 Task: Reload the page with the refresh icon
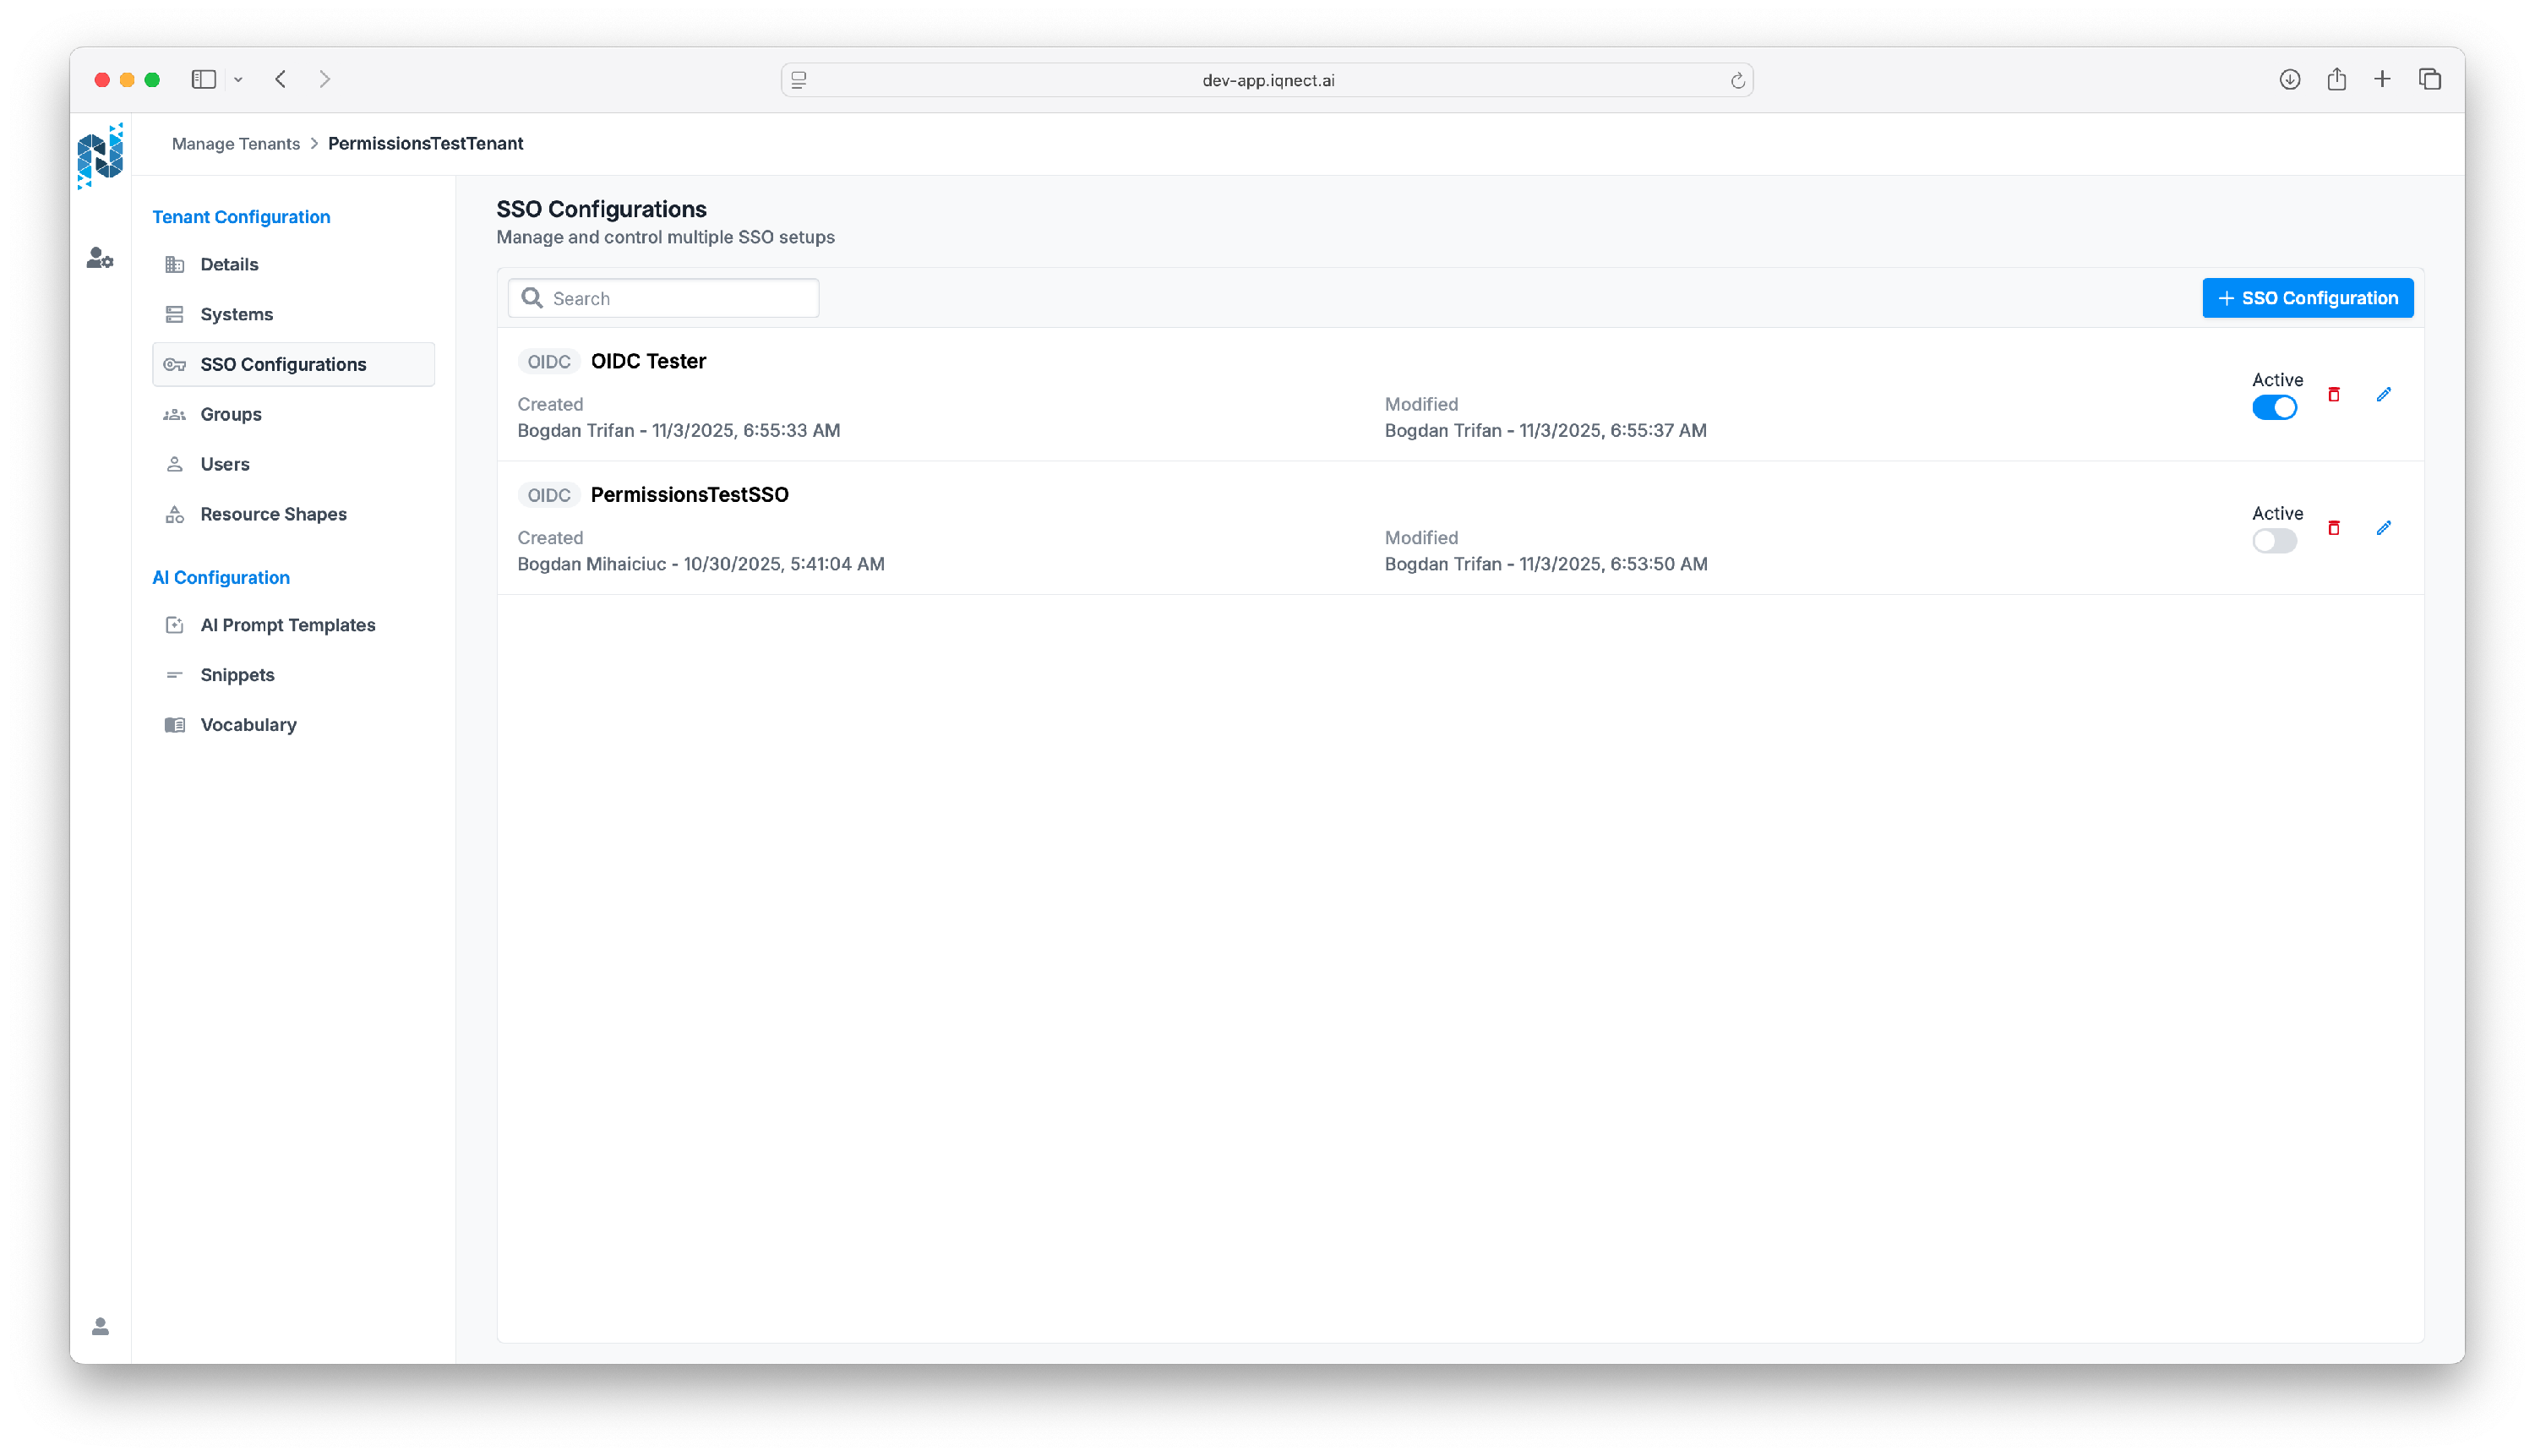point(1737,81)
